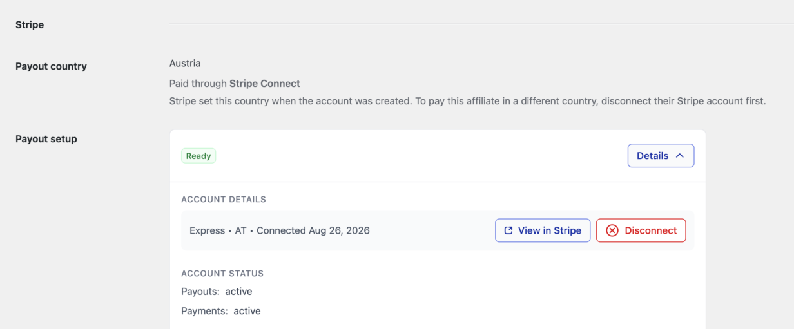
Task: Click the red X circle icon on Disconnect
Action: point(612,230)
